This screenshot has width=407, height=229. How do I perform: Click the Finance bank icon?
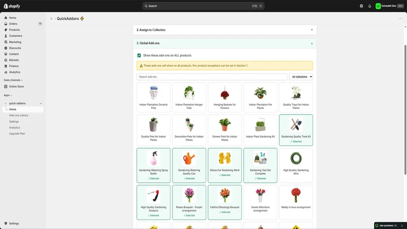[x=6, y=66]
